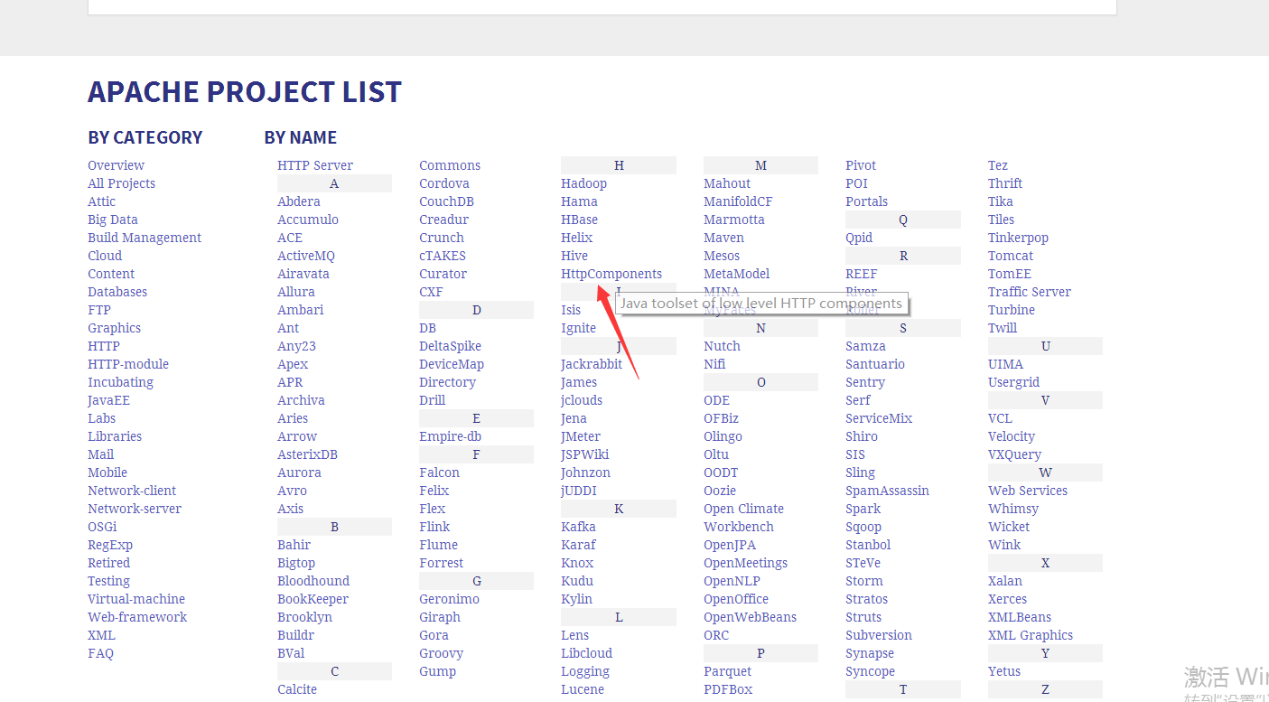Open the Virtual-machine category
This screenshot has height=702, width=1269.
pyautogui.click(x=136, y=599)
